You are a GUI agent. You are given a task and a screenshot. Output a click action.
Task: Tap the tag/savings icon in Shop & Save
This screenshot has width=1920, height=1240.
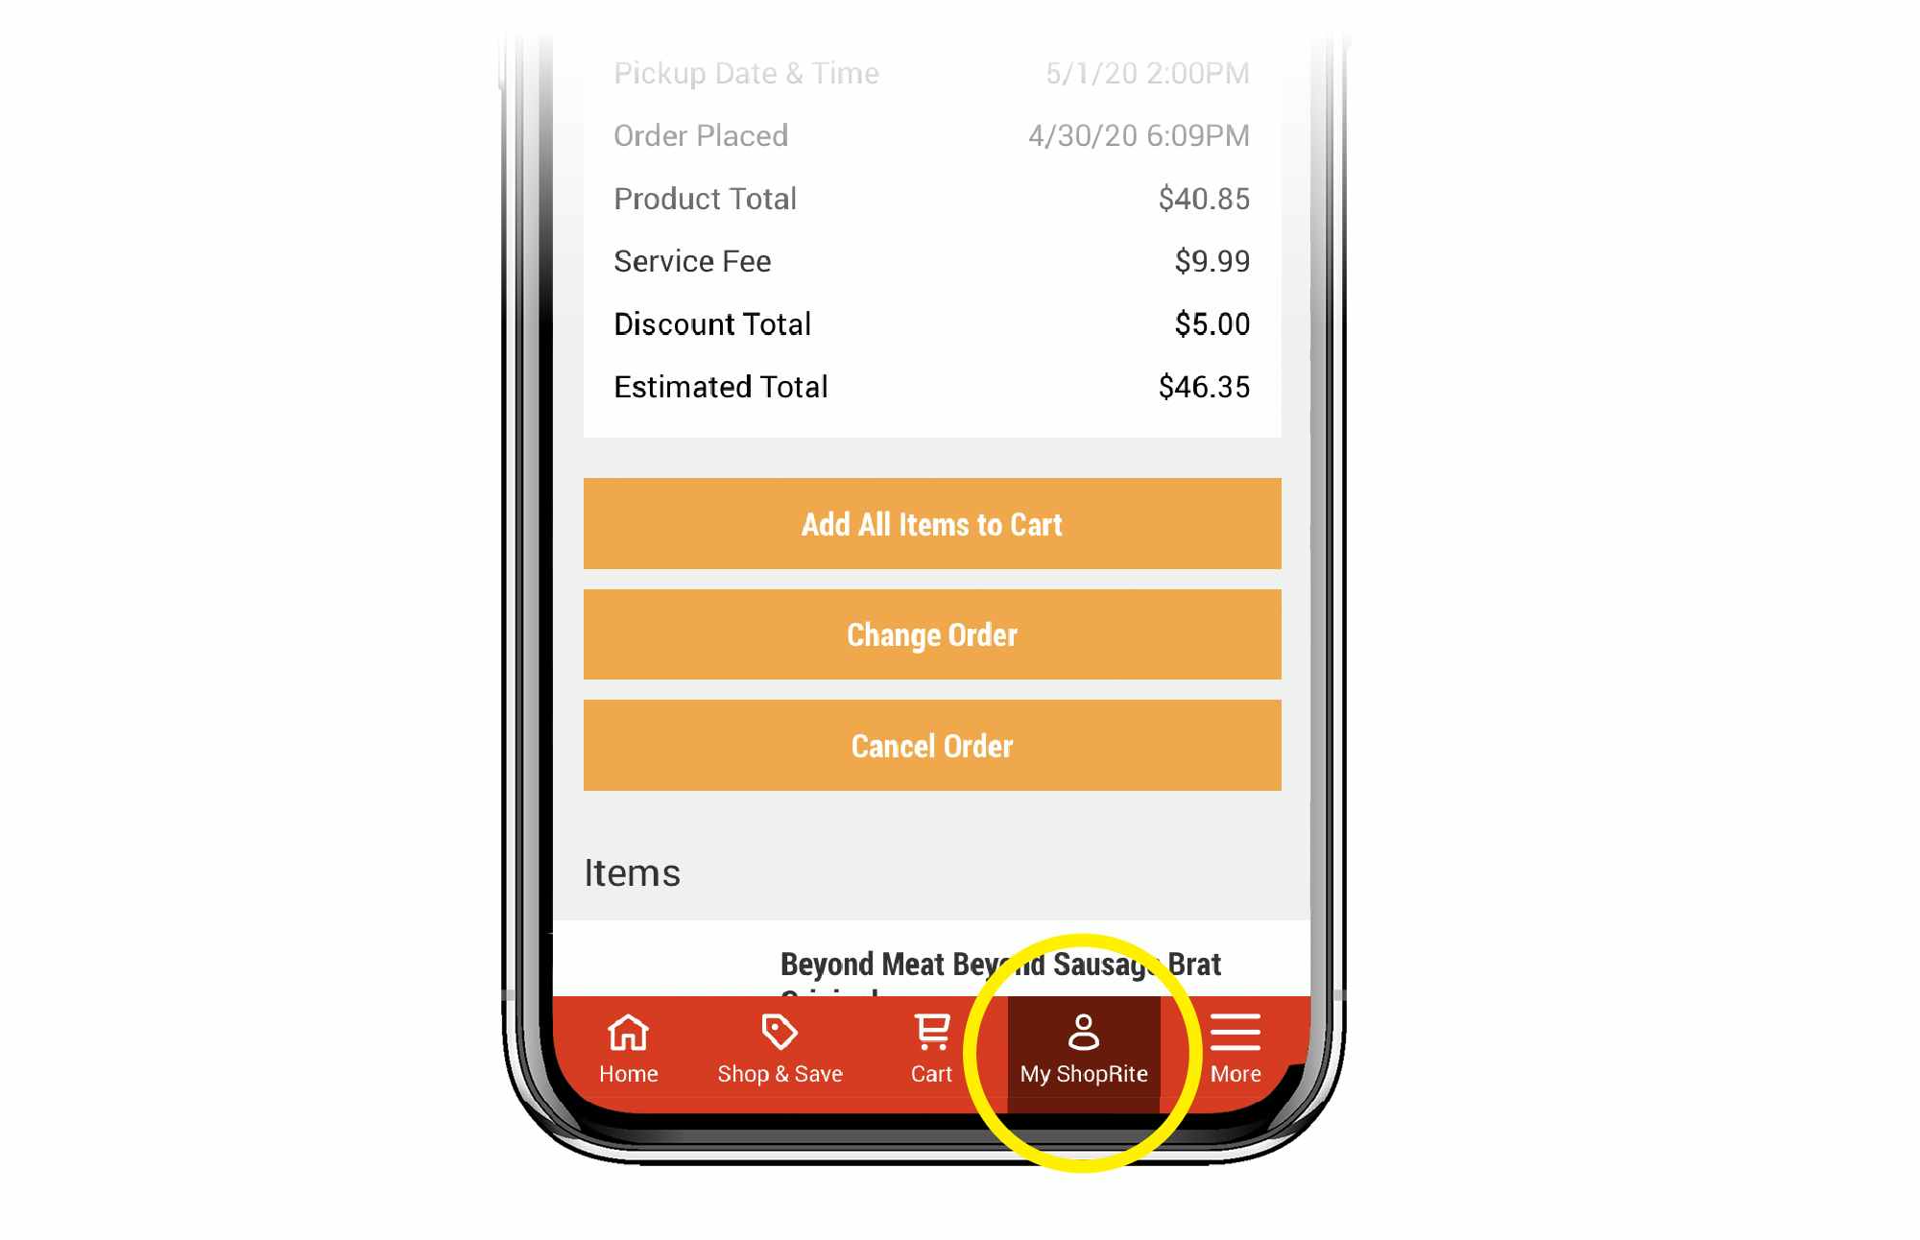[x=778, y=1033]
